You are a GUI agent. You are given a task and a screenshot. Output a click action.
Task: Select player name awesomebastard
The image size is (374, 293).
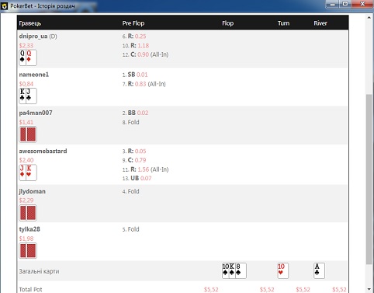coord(43,151)
